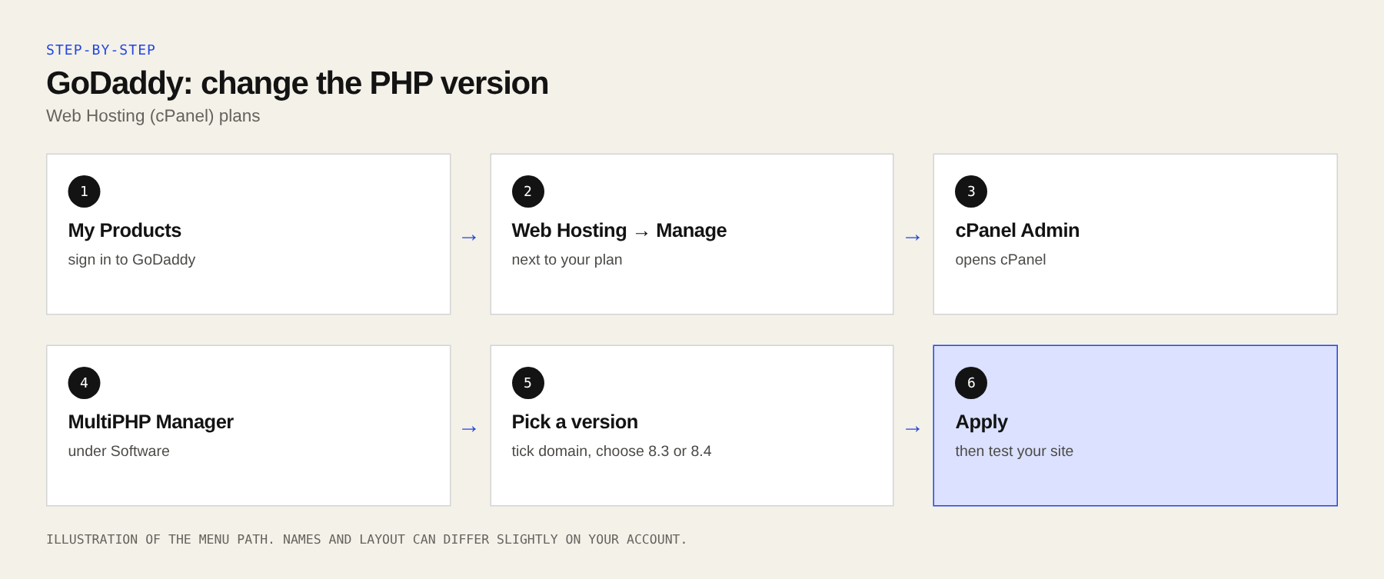1384x579 pixels.
Task: Click the "My Products" step title
Action: pyautogui.click(x=125, y=230)
